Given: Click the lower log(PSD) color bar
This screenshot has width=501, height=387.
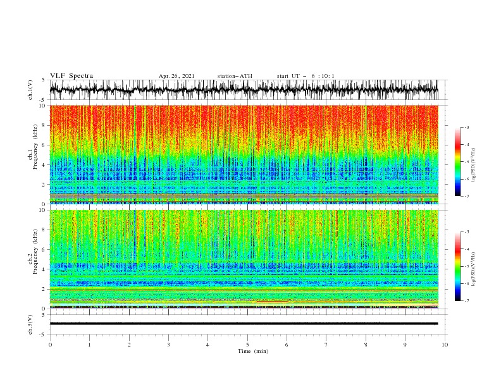Looking at the screenshot, I should [x=457, y=266].
